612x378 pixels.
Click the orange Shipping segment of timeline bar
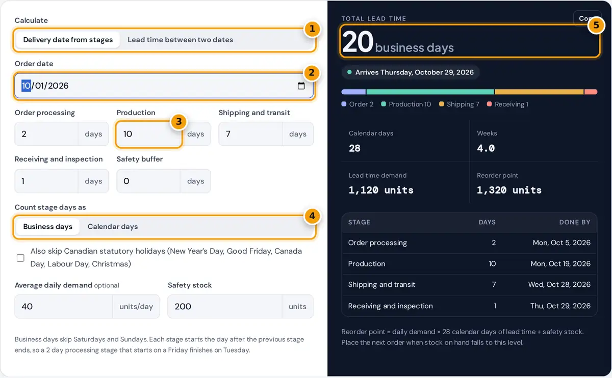point(539,92)
